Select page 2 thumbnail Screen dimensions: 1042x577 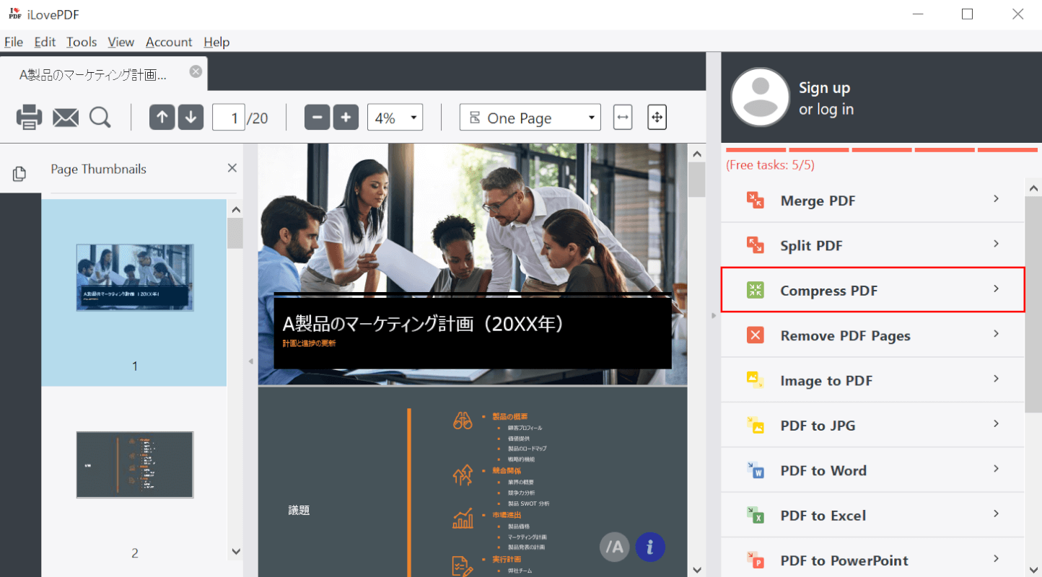(x=134, y=464)
